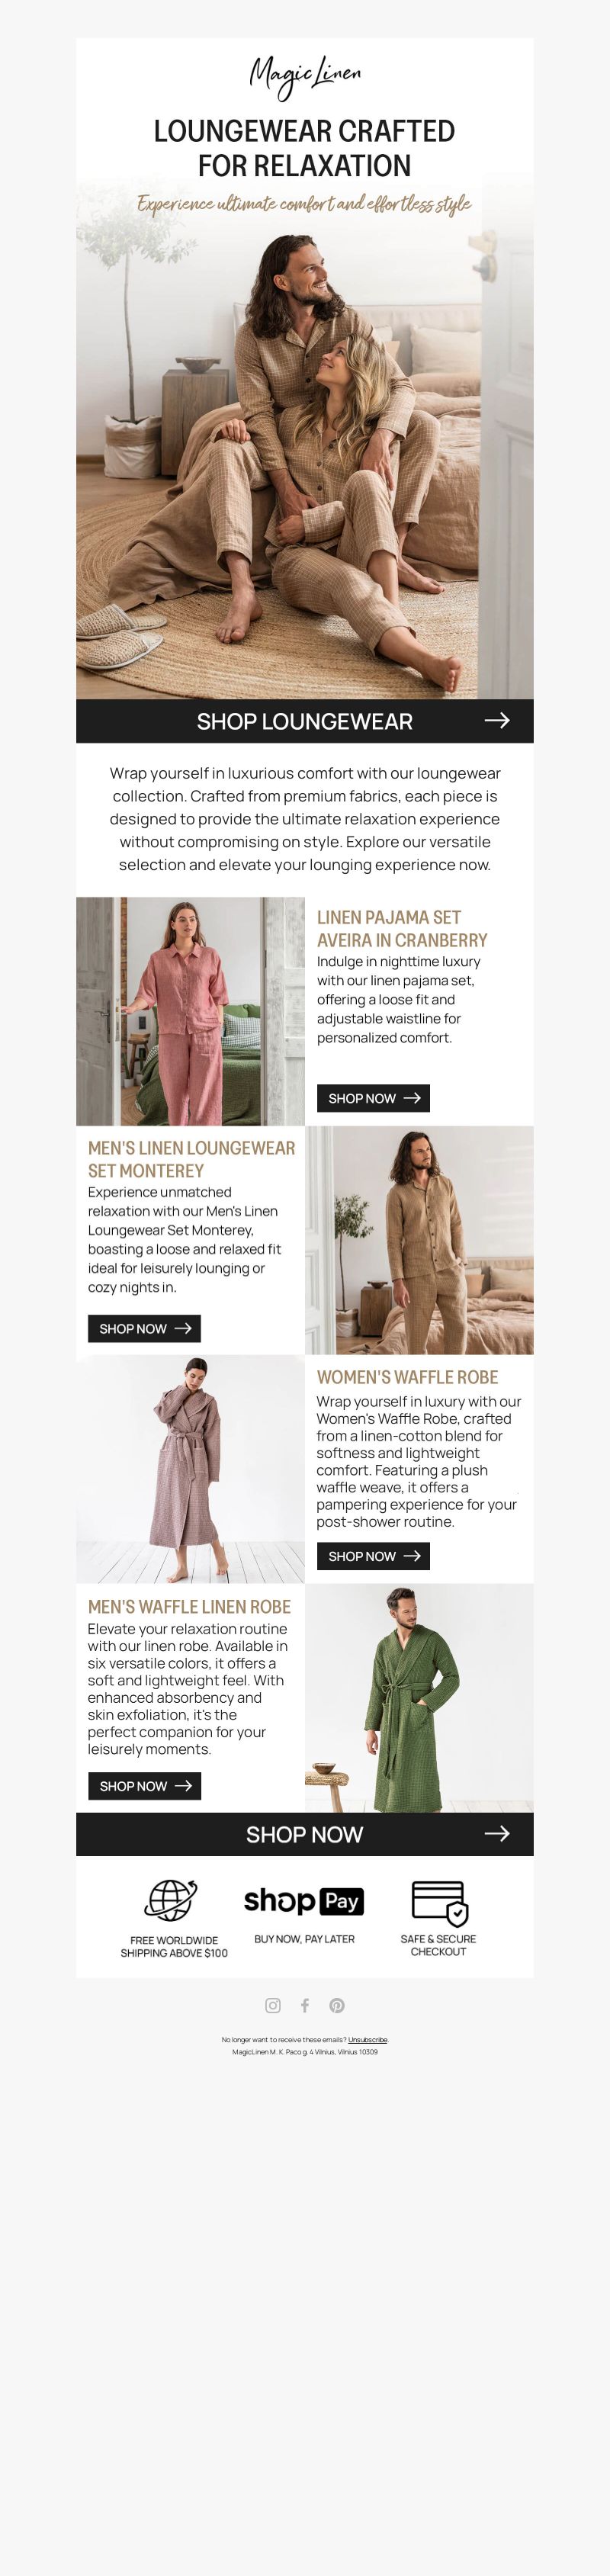Click the secure checkout card icon
Screen dimensions: 610x2576
pyautogui.click(x=439, y=1902)
